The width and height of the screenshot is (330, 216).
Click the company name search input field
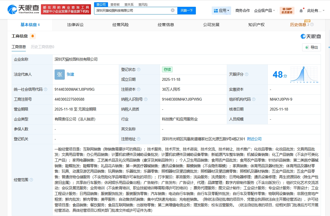[134, 10]
